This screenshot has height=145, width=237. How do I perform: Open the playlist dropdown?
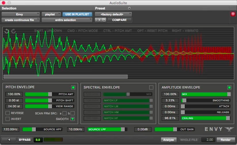pos(51,14)
